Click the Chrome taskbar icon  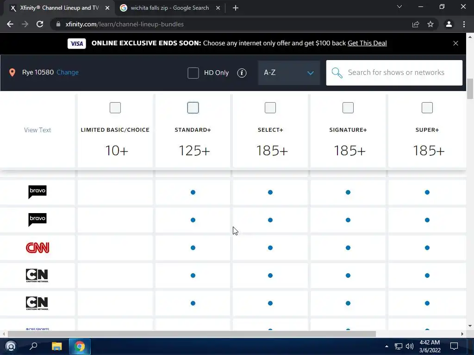(80, 346)
